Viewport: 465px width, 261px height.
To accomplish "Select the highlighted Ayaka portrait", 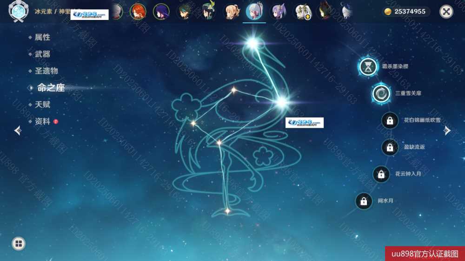I will click(254, 11).
